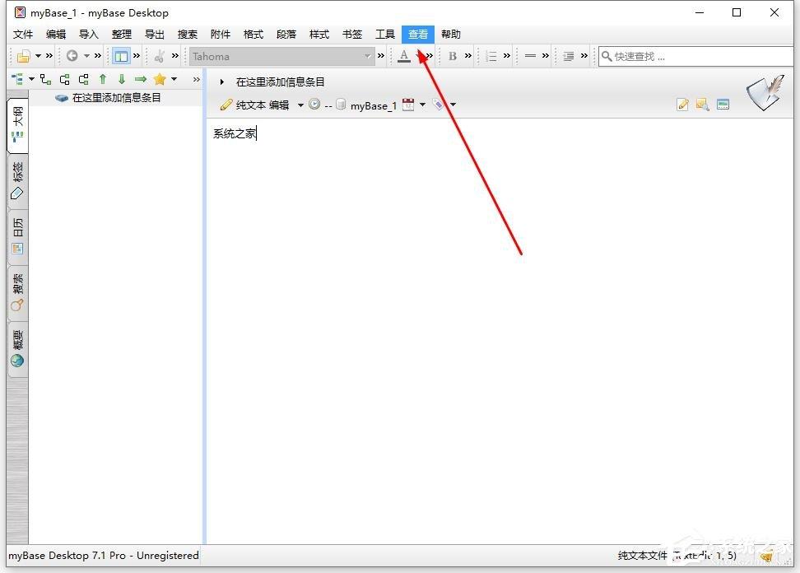Screen dimensions: 800x573
Task: Open the dropdown beside the new file icon
Action: pos(38,56)
